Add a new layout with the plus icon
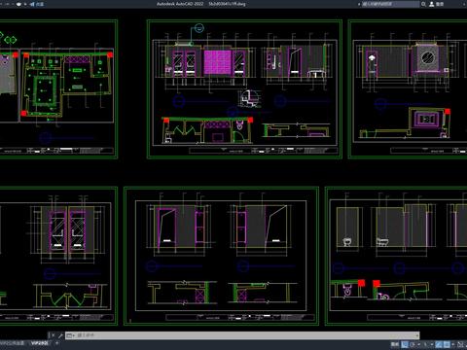The width and height of the screenshot is (467, 350). pos(57,343)
